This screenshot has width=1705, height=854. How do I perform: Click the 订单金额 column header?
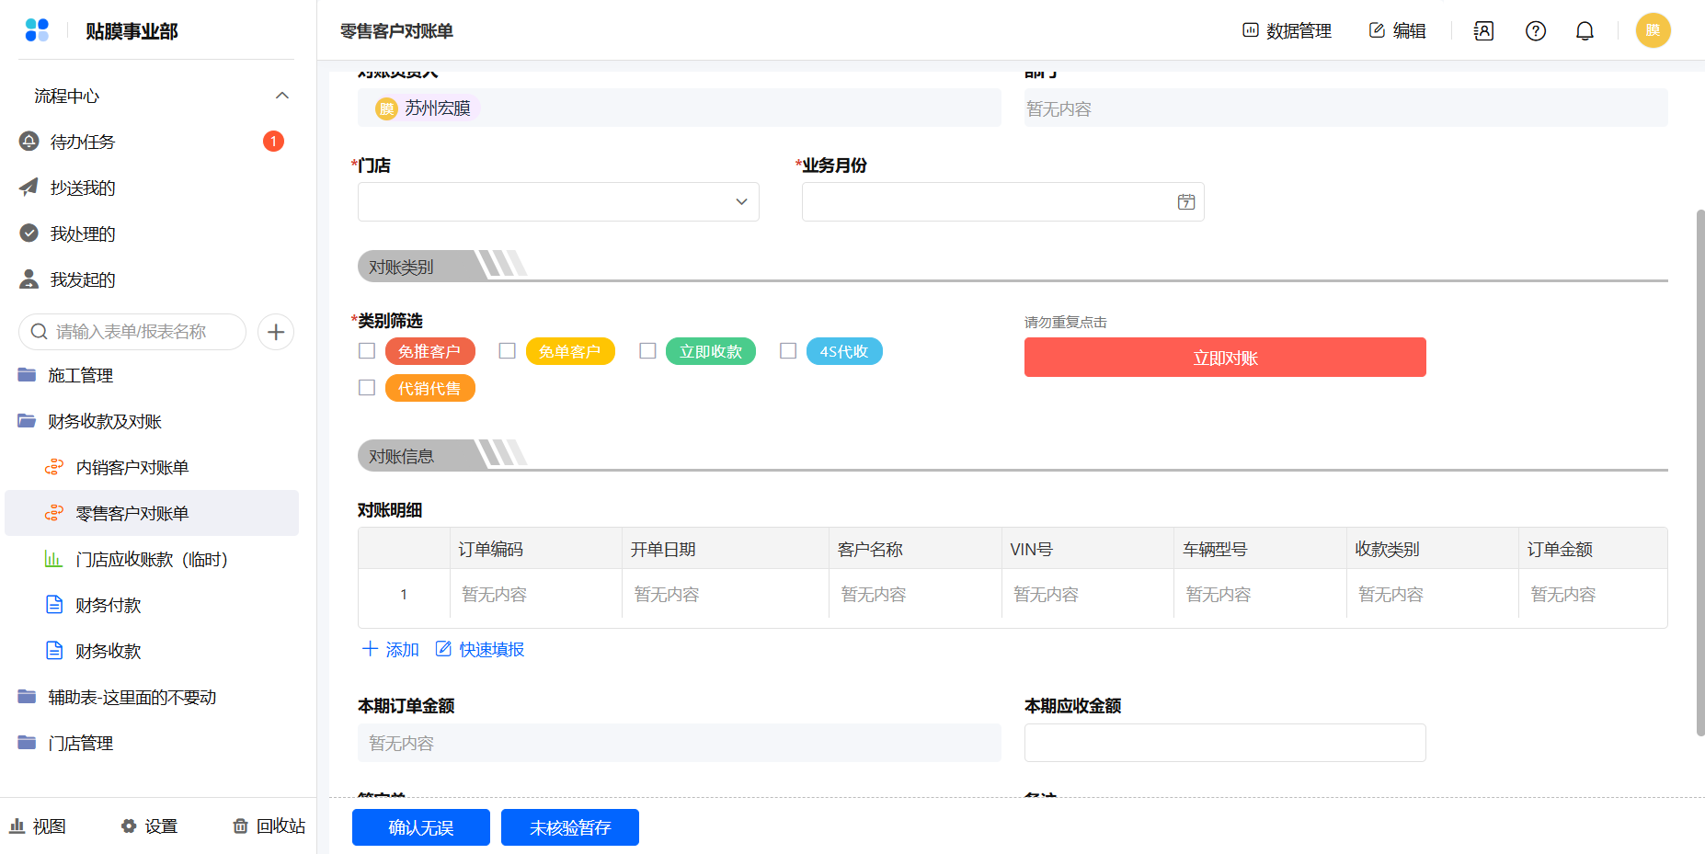(x=1593, y=549)
